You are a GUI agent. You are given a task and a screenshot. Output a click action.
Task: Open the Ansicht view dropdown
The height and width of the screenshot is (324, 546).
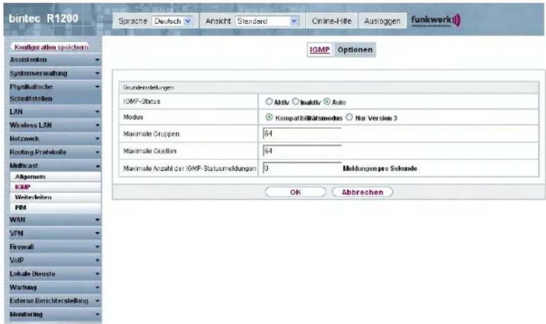coord(267,21)
